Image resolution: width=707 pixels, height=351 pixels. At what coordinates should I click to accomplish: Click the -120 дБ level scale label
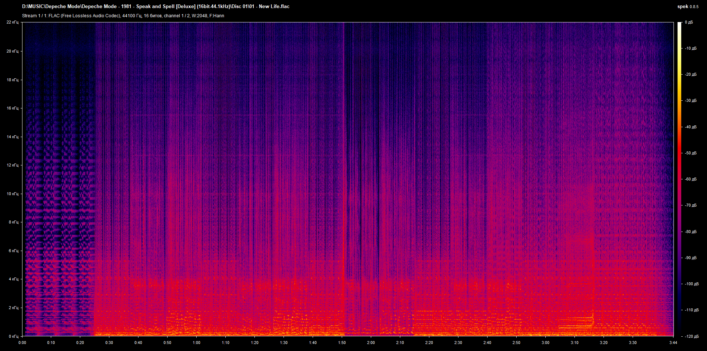point(691,336)
